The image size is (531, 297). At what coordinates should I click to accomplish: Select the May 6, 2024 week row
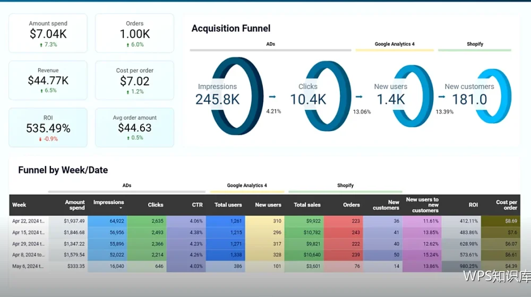pos(264,266)
